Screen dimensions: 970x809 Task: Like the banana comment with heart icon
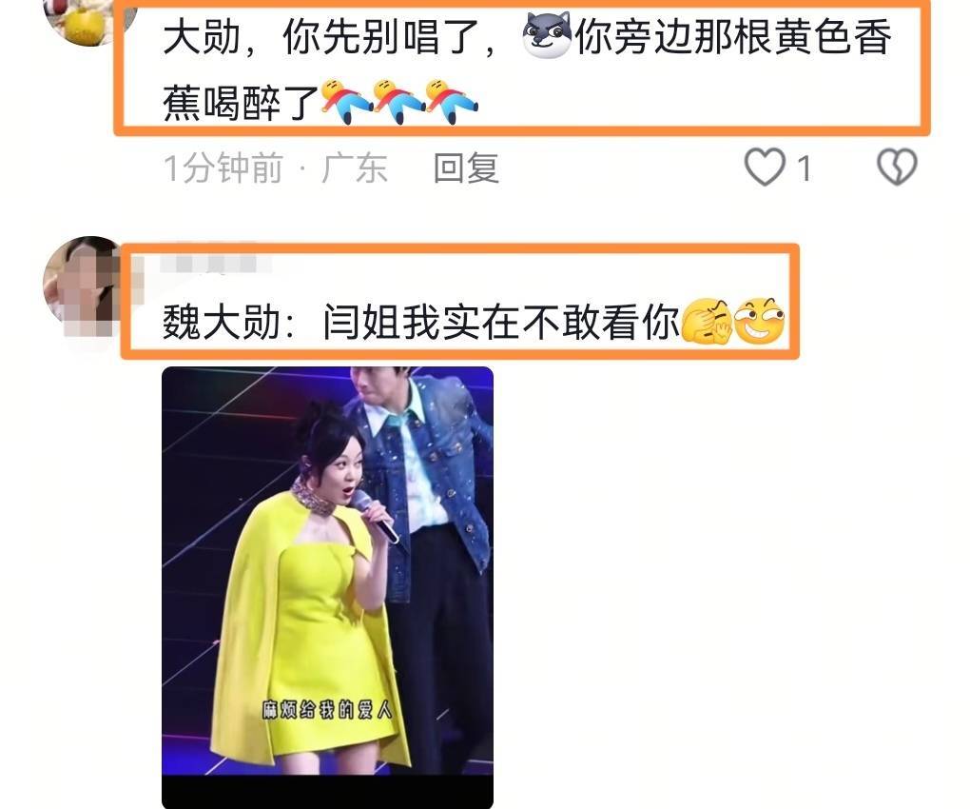click(766, 168)
